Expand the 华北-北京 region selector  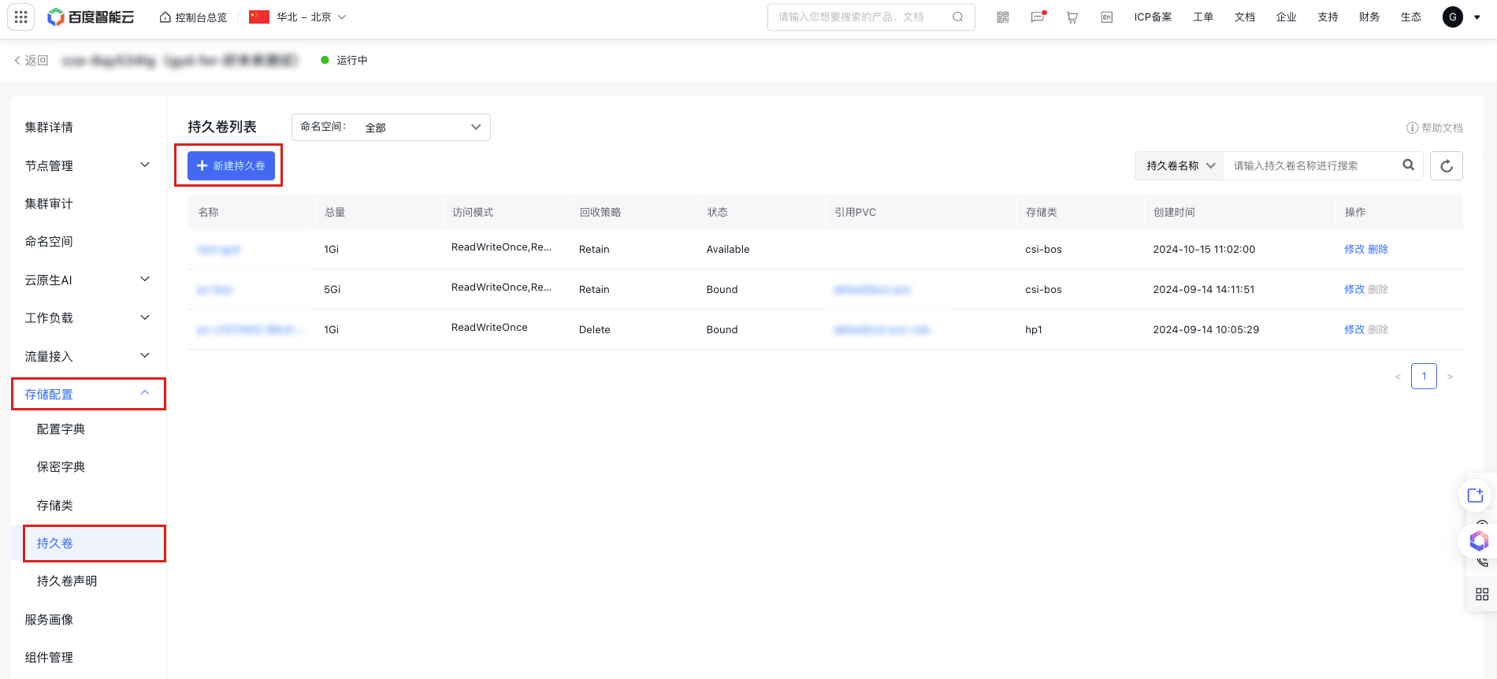coord(298,17)
